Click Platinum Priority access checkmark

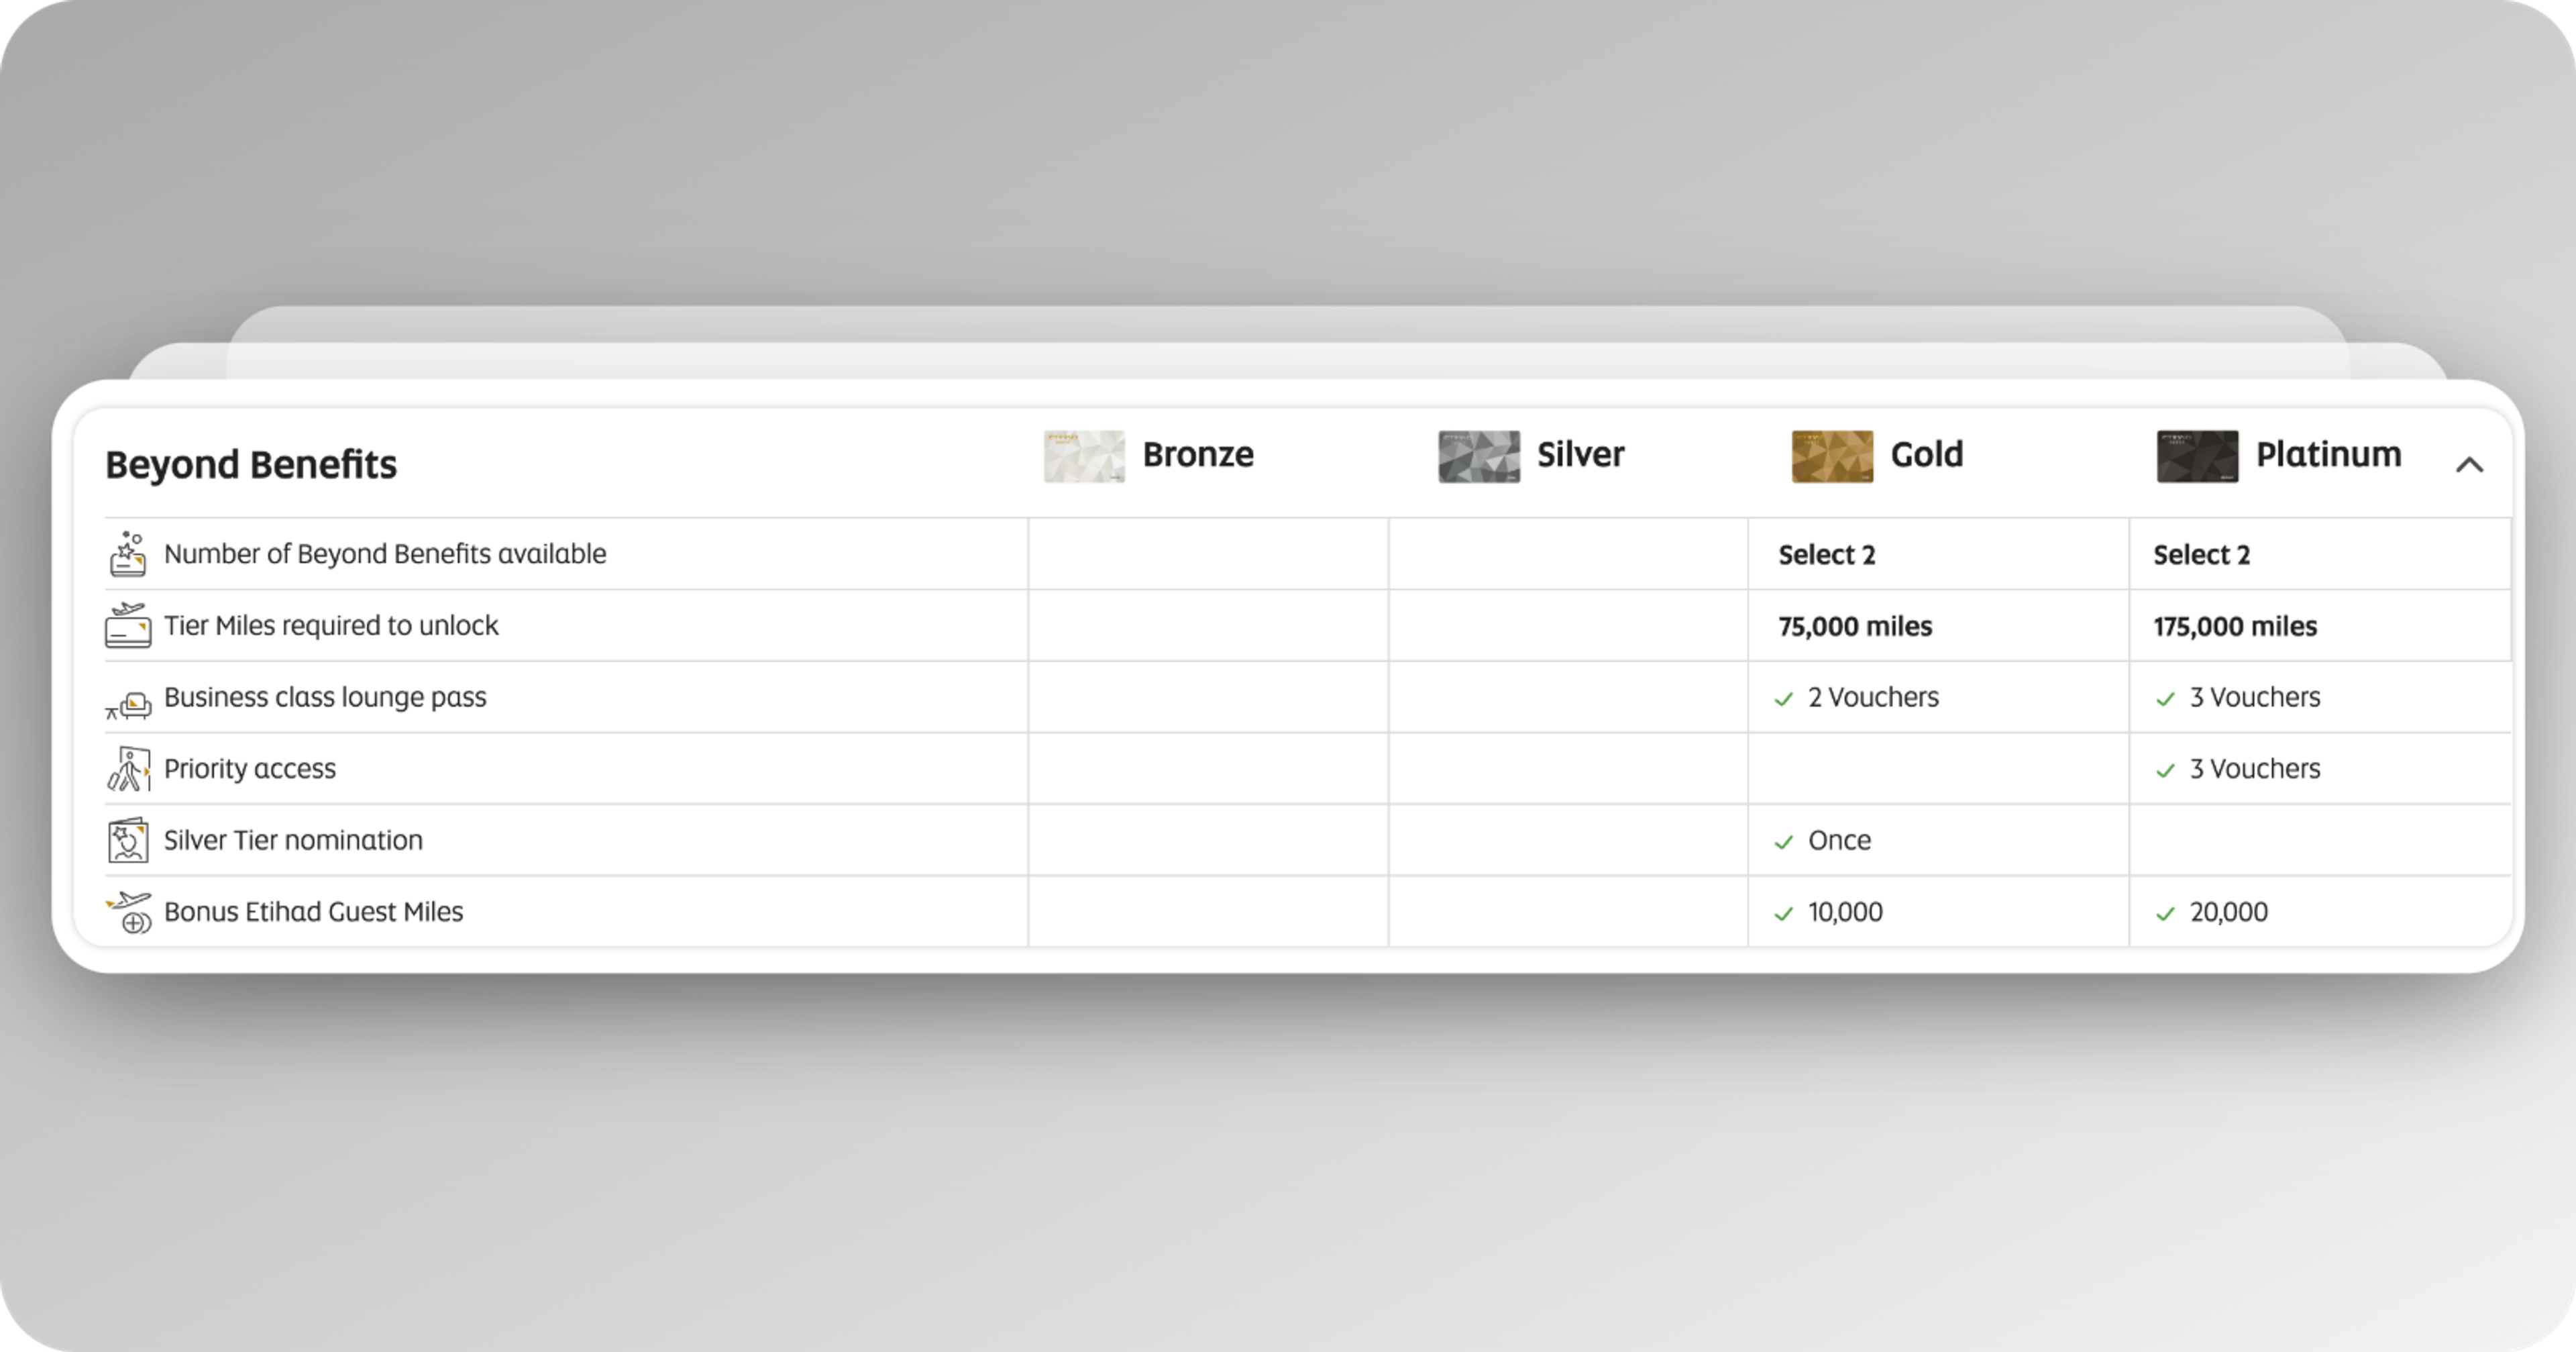point(2165,771)
